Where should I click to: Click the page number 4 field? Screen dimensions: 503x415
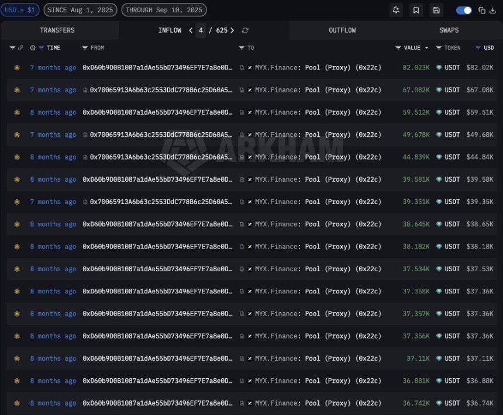tap(201, 30)
